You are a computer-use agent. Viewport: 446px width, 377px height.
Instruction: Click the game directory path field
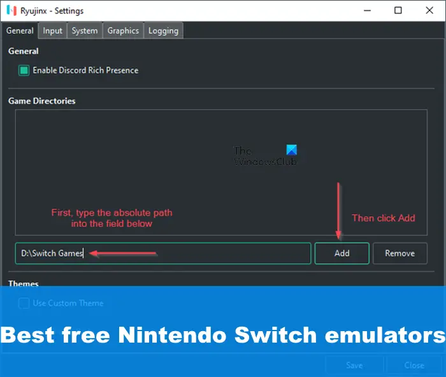(163, 253)
